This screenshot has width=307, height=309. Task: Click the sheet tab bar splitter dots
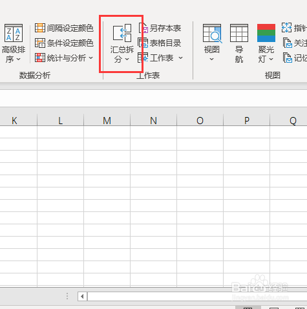67,296
